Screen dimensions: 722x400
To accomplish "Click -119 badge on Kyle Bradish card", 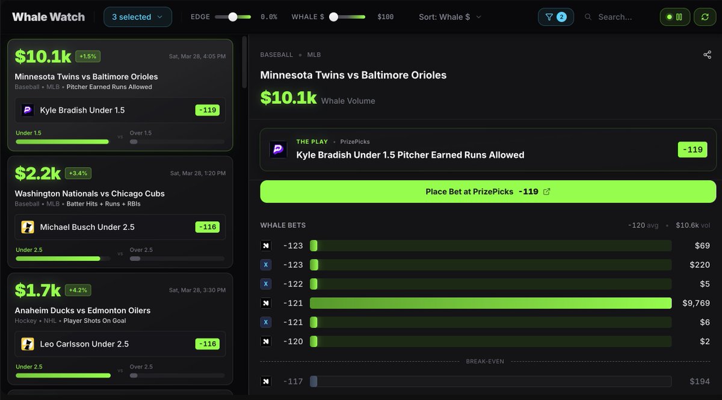I will pos(208,110).
